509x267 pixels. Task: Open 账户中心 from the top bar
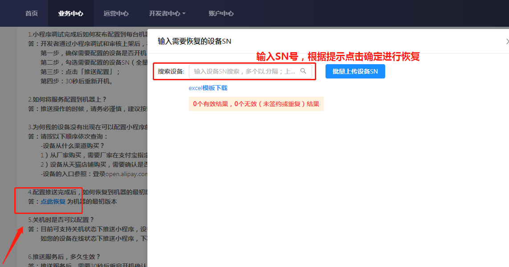221,13
